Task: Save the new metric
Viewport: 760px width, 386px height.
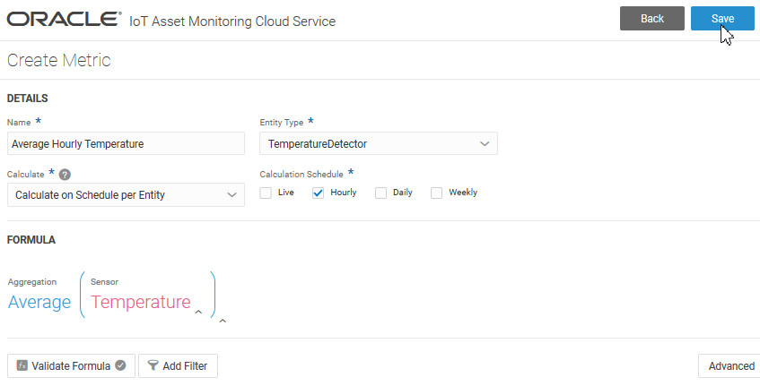Action: 722,19
